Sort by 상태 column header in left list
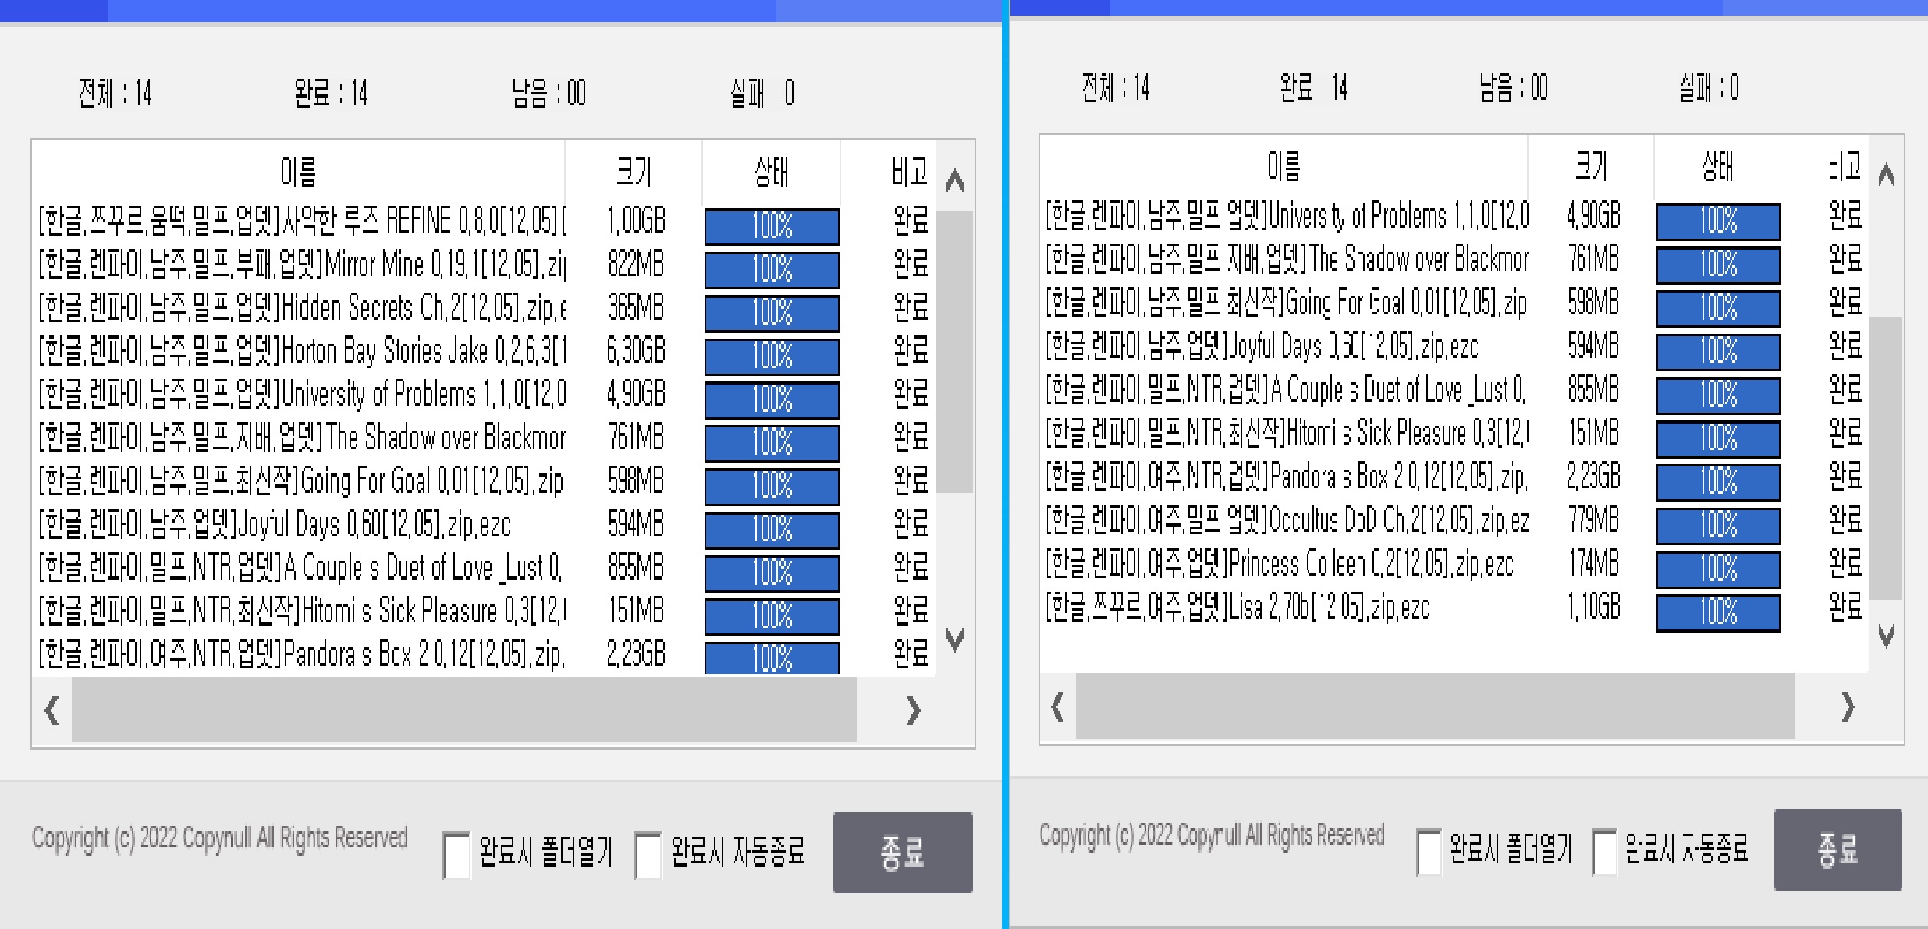 tap(771, 172)
